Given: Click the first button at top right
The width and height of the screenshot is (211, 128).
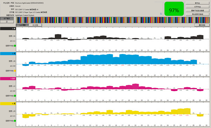Looking at the screenshot, I should pos(197,3).
